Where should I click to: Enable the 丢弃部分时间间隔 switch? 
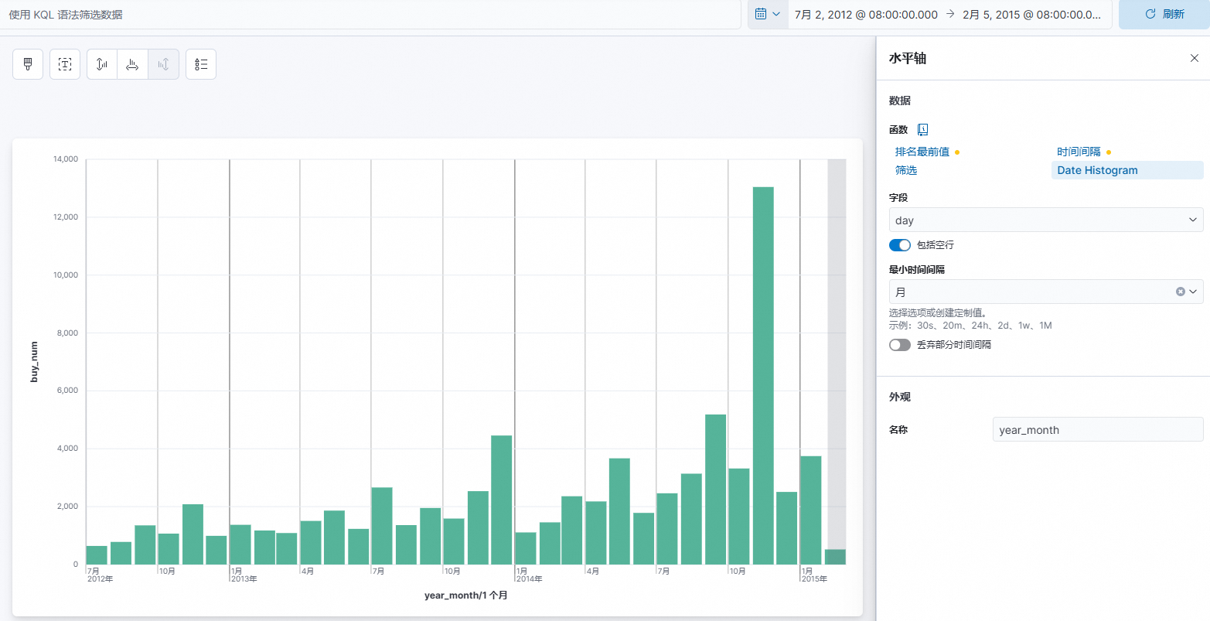pos(899,345)
